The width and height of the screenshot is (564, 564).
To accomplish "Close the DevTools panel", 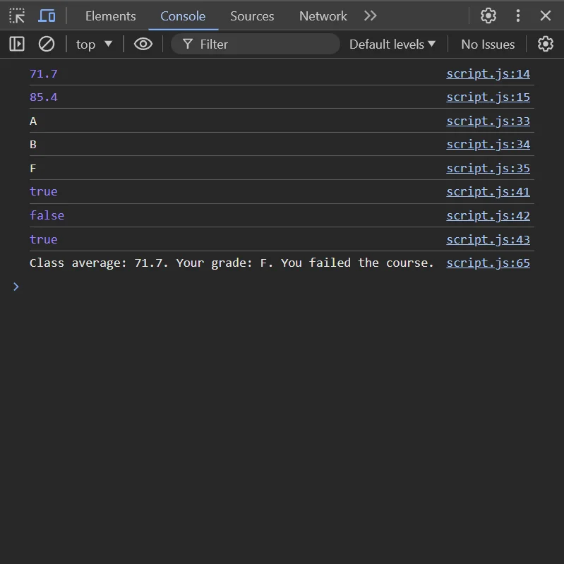I will tap(546, 16).
